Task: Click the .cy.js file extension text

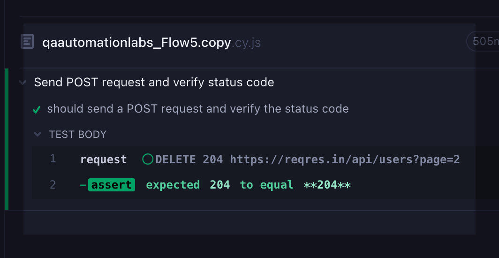Action: tap(246, 43)
